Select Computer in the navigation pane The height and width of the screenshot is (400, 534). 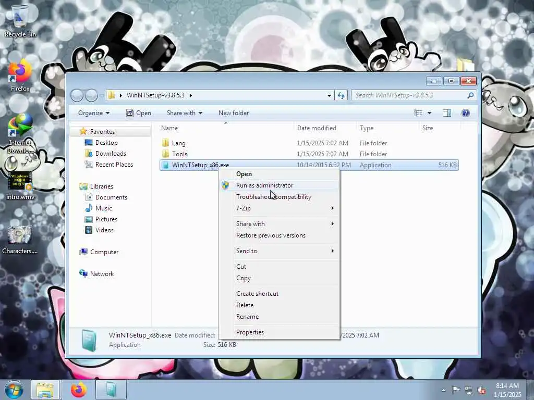(104, 252)
